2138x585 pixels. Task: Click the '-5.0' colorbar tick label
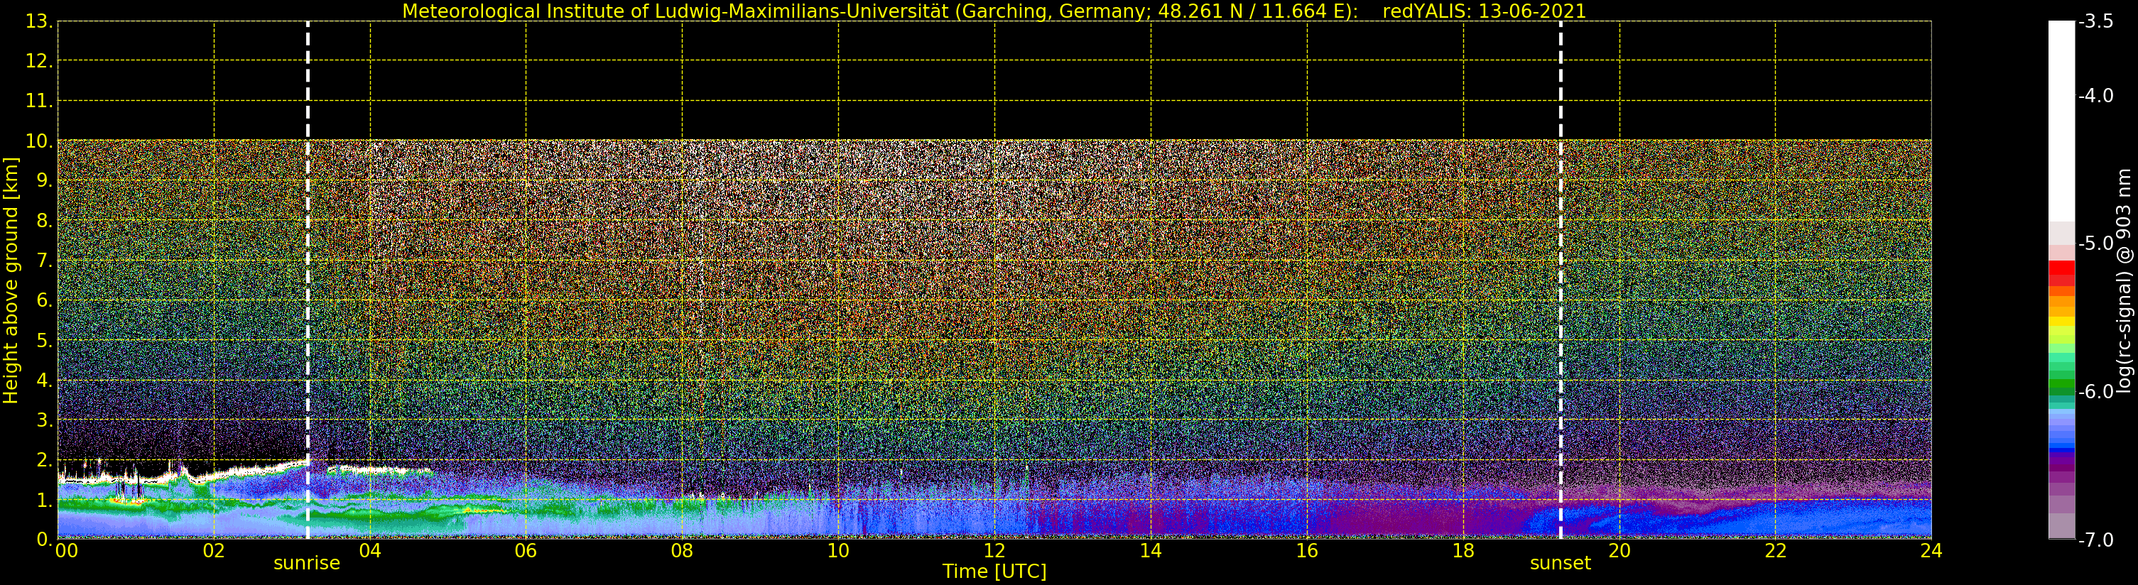point(2097,243)
